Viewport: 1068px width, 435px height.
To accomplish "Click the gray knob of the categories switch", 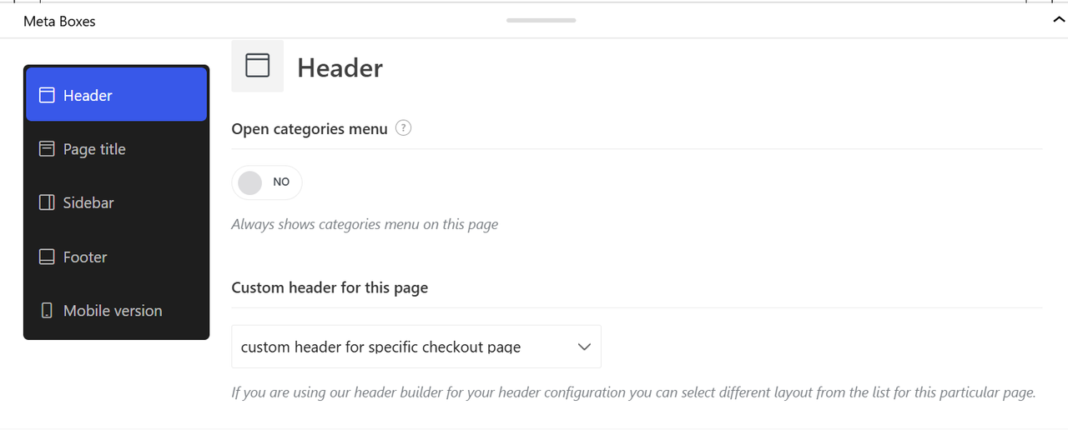I will (250, 182).
